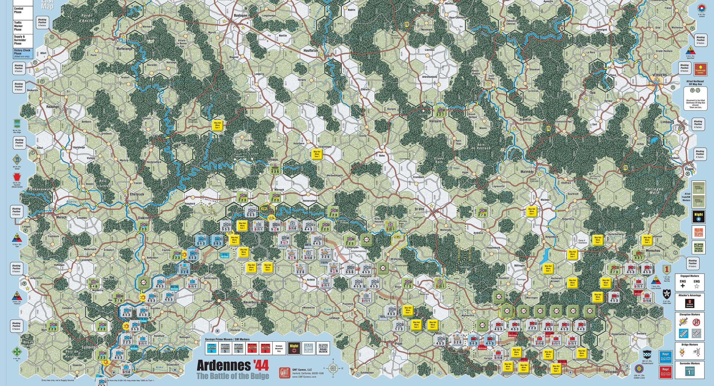Pick the ENG plus Engaged marker
Screen dimensions: 714x386
coord(683,283)
